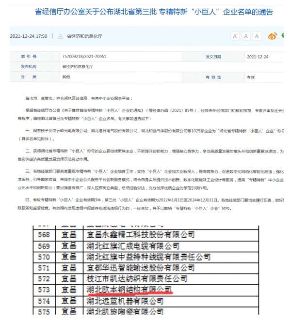Image resolution: width=291 pixels, height=322 pixels.
Task: Click the 宜昌 city cell in row 568
Action: click(69, 235)
